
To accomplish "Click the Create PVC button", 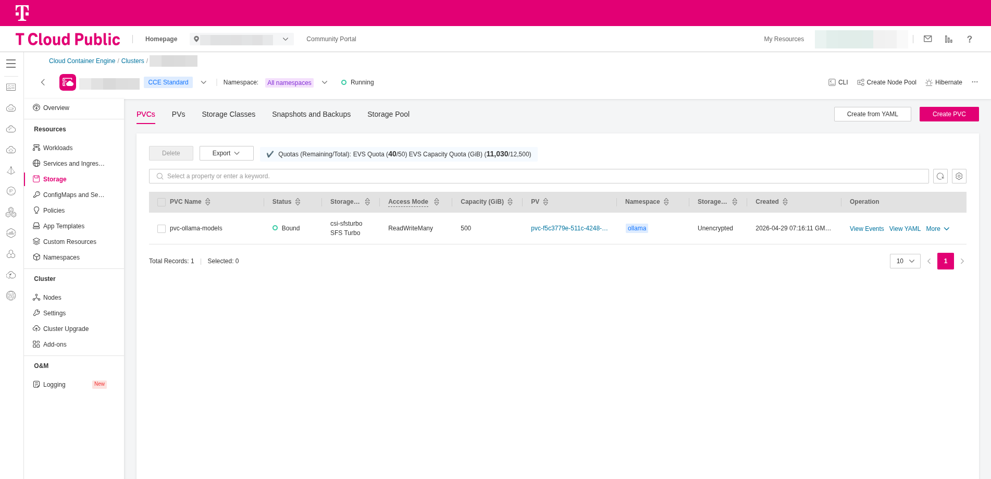I will pyautogui.click(x=949, y=114).
